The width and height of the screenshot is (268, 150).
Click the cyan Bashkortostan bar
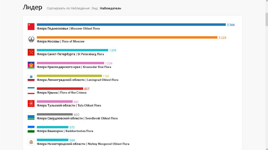tap(53, 127)
